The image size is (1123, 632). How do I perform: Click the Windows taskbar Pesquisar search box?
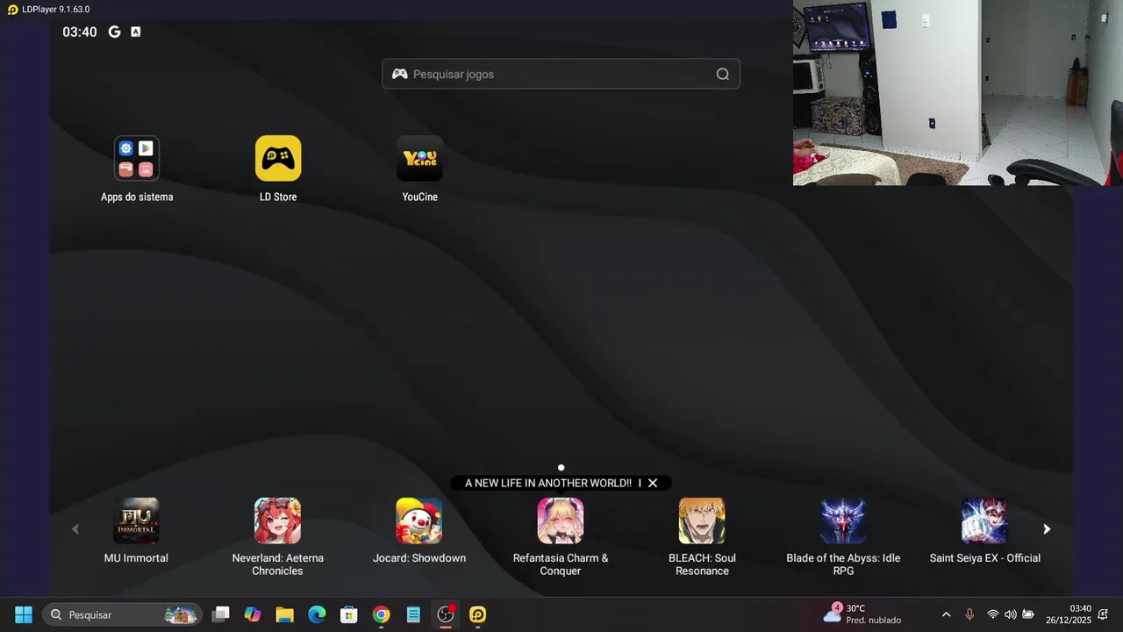point(122,614)
